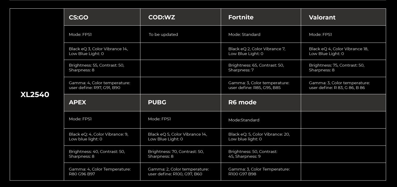Screen dimensions: 397x187
Task: Select the 'To be updated' cell
Action: pos(181,34)
